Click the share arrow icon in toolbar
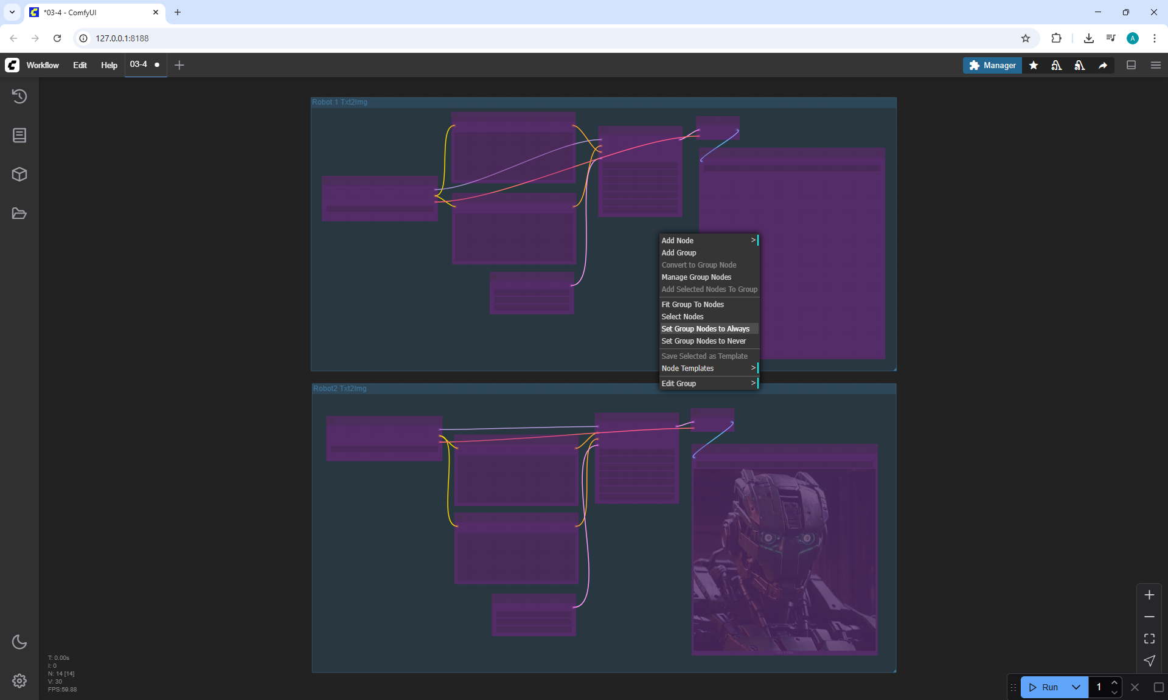Screen dimensions: 1168x700 pos(1103,65)
